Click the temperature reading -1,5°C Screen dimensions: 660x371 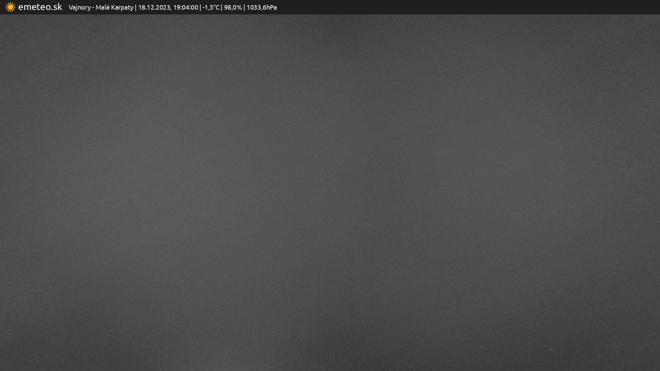pos(211,8)
